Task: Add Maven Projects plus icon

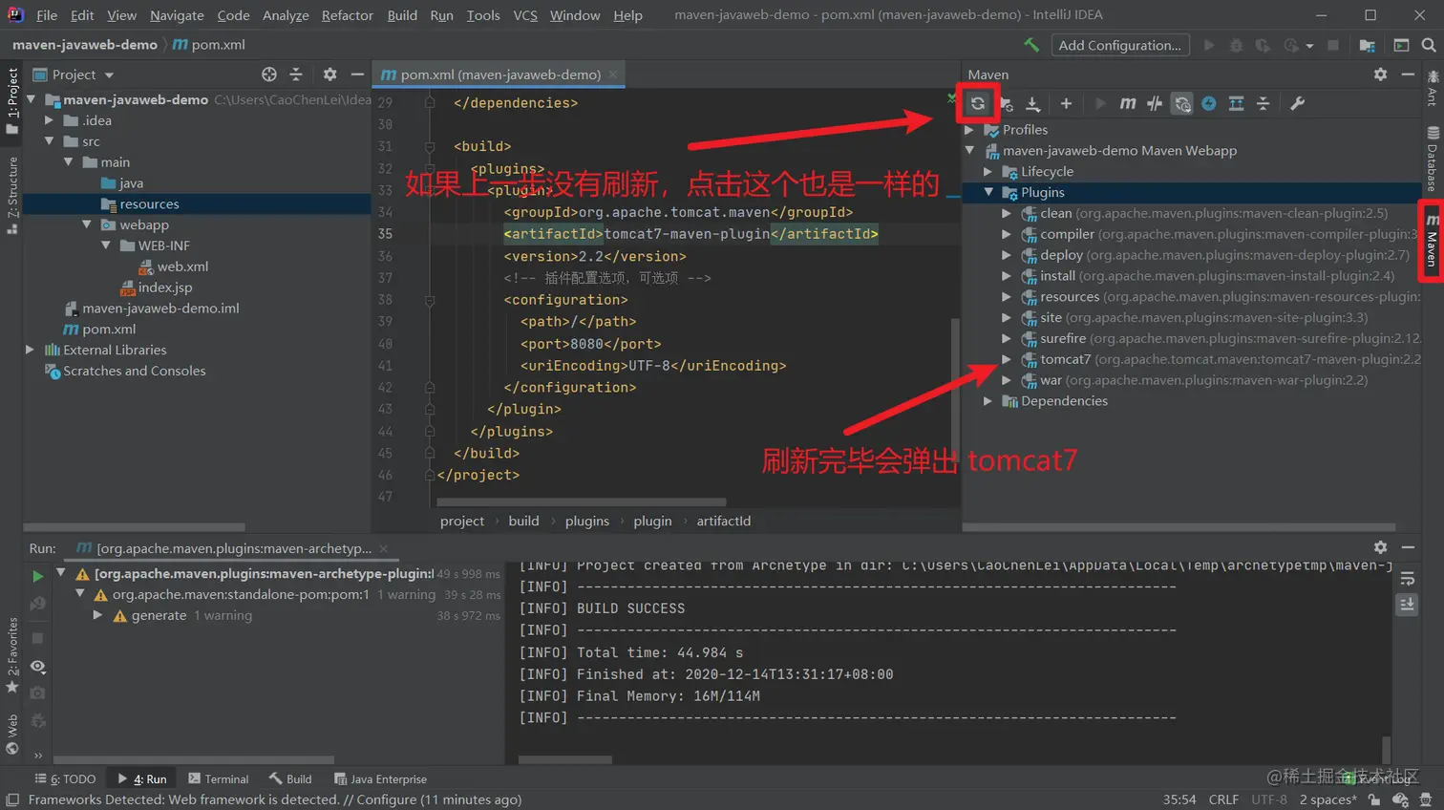Action: click(1066, 103)
